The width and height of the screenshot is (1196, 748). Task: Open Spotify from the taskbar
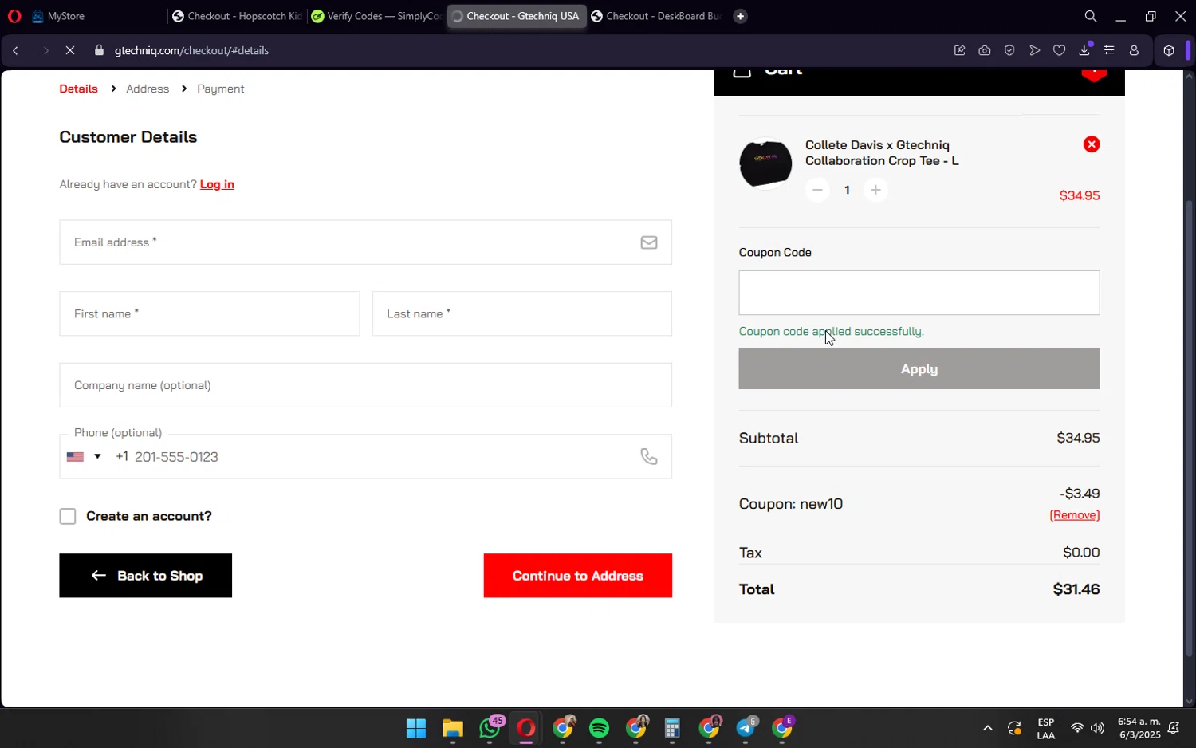[599, 728]
